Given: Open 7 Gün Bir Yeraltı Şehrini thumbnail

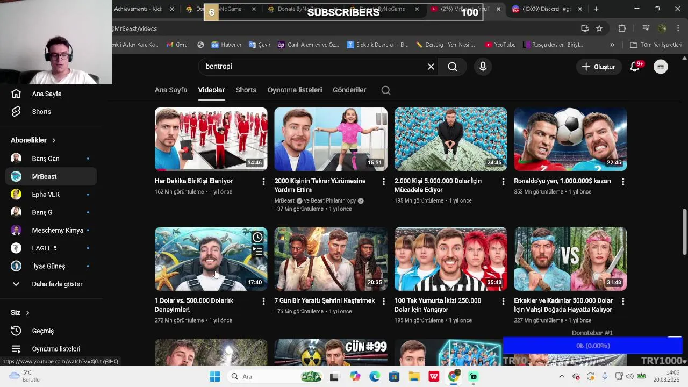Looking at the screenshot, I should click(331, 259).
